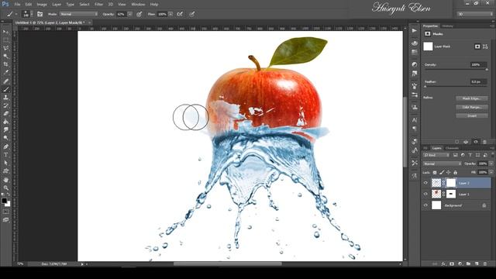The width and height of the screenshot is (496, 279).
Task: Select the Hand tool
Action: click(x=5, y=180)
